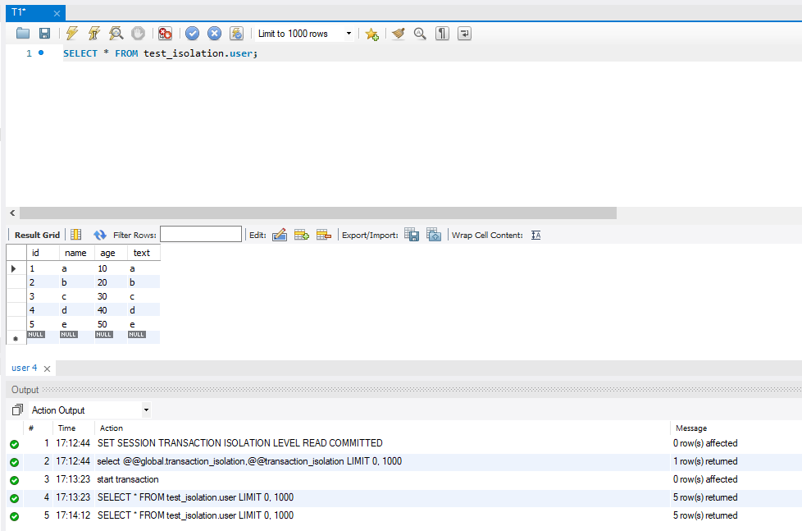This screenshot has width=802, height=531.
Task: Toggle word wrap icon in toolbar
Action: (x=464, y=34)
